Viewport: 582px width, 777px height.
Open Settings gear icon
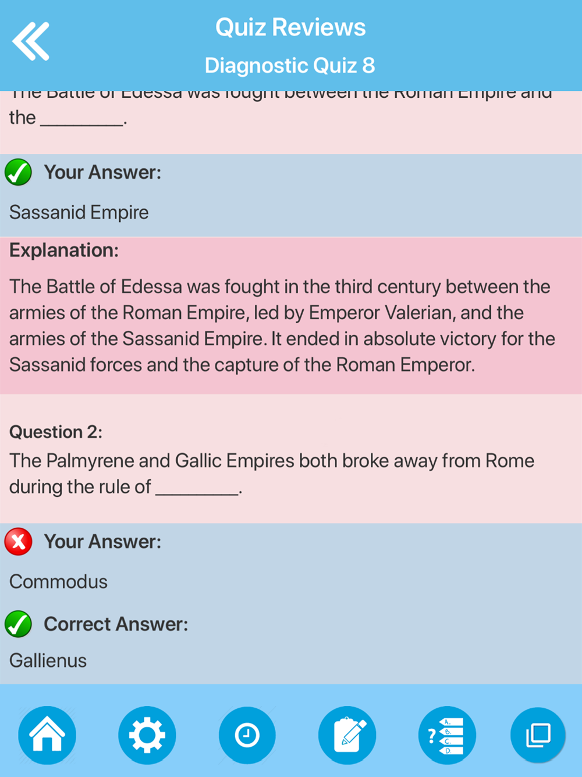coord(147,735)
